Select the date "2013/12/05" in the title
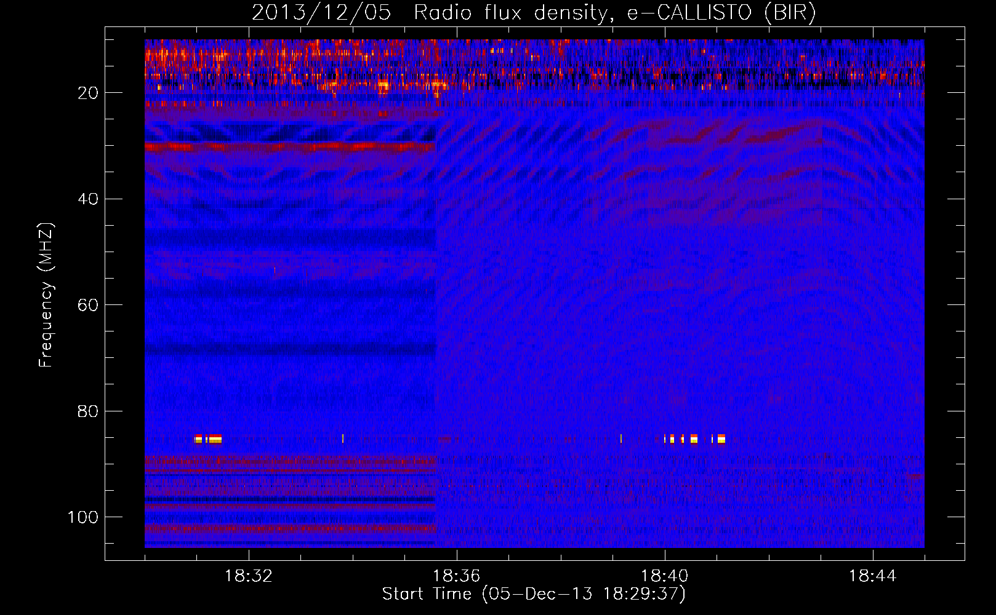 coord(321,13)
